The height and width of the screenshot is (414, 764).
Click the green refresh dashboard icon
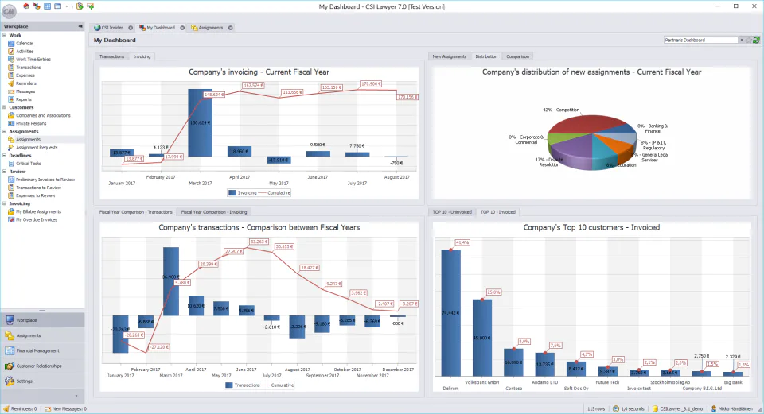point(756,40)
